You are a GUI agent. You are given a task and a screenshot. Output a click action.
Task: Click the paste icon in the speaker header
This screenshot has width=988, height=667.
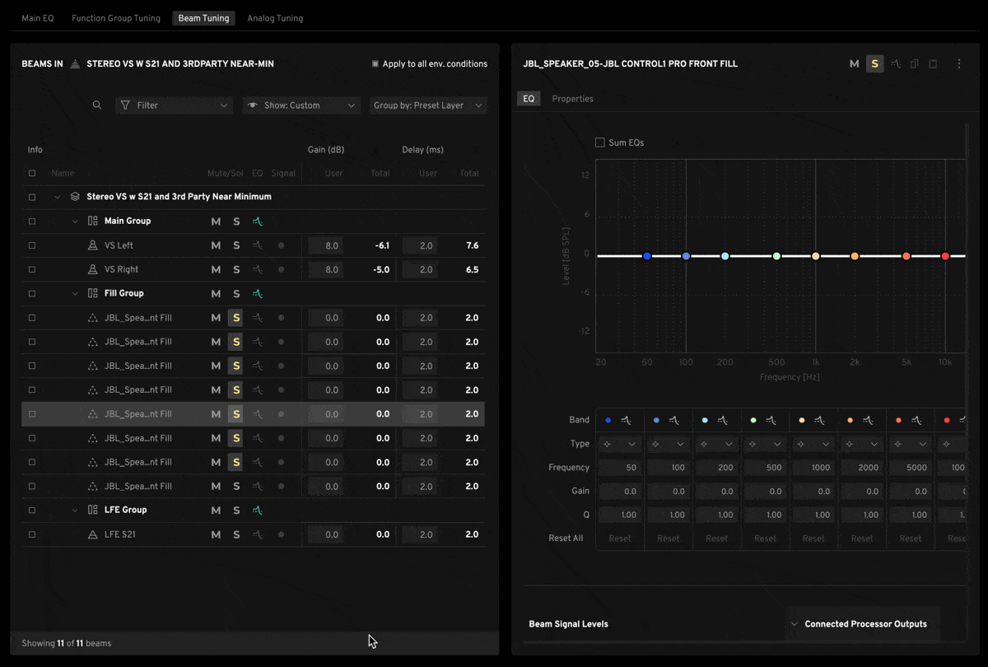[933, 64]
